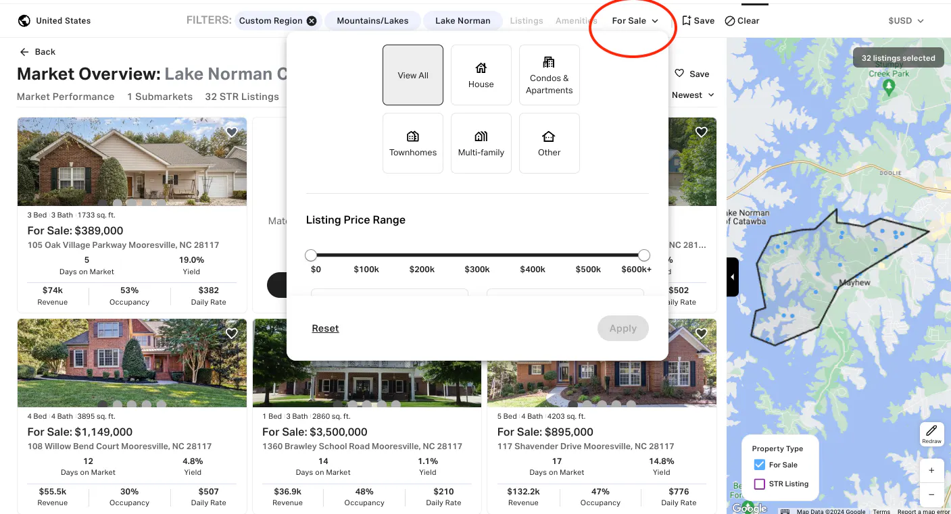Click the Mountains/Lakes filter chip
This screenshot has height=514, width=951.
(373, 21)
